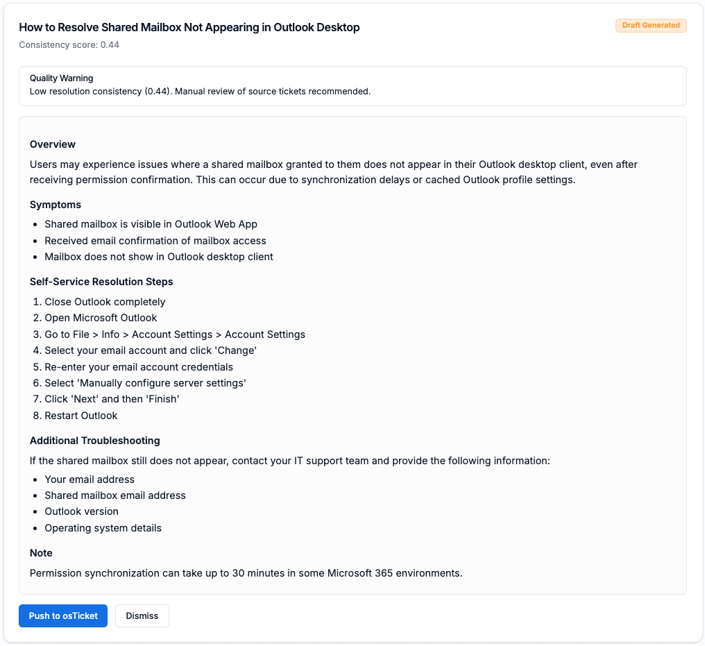This screenshot has width=705, height=646.
Task: Click the Self-Service Resolution Steps heading
Action: tap(101, 282)
